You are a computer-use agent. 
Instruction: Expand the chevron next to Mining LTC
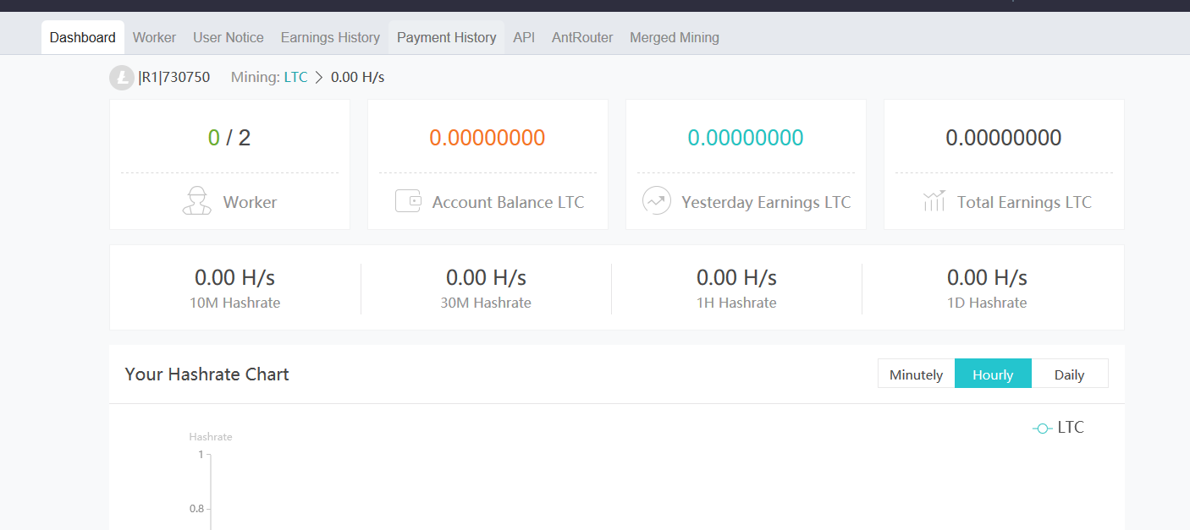tap(319, 78)
